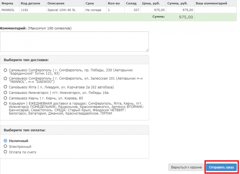Image resolution: width=240 pixels, height=174 pixels.
Task: Click the comment box resize handle
Action: pos(147,50)
